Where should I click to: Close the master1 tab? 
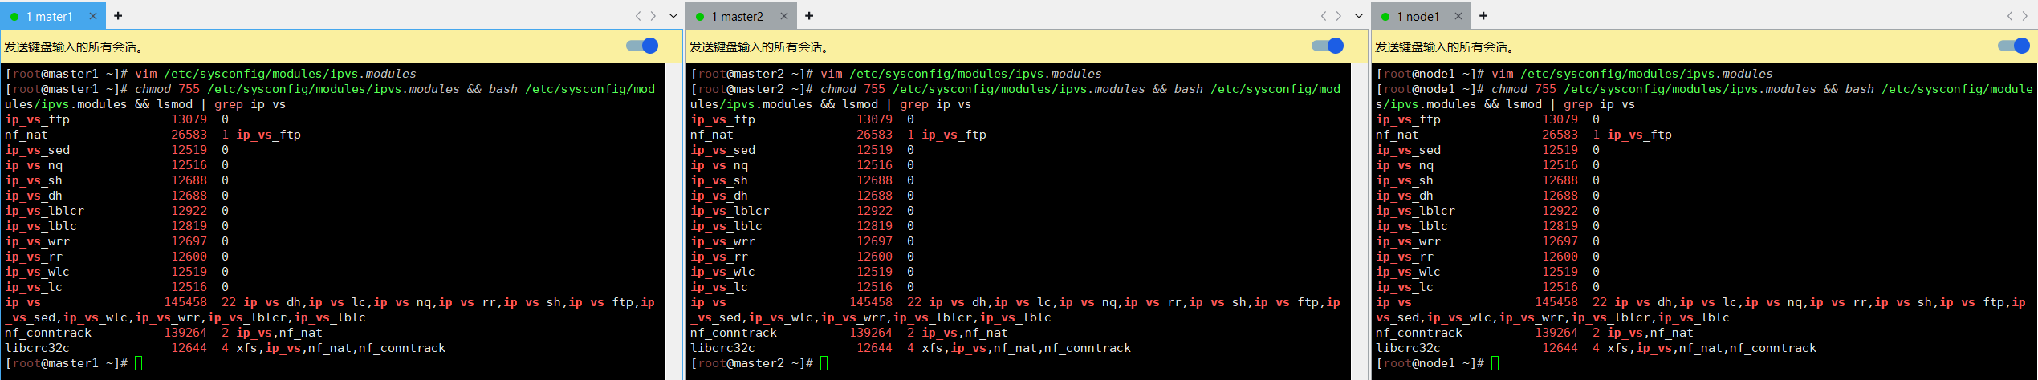pos(93,16)
